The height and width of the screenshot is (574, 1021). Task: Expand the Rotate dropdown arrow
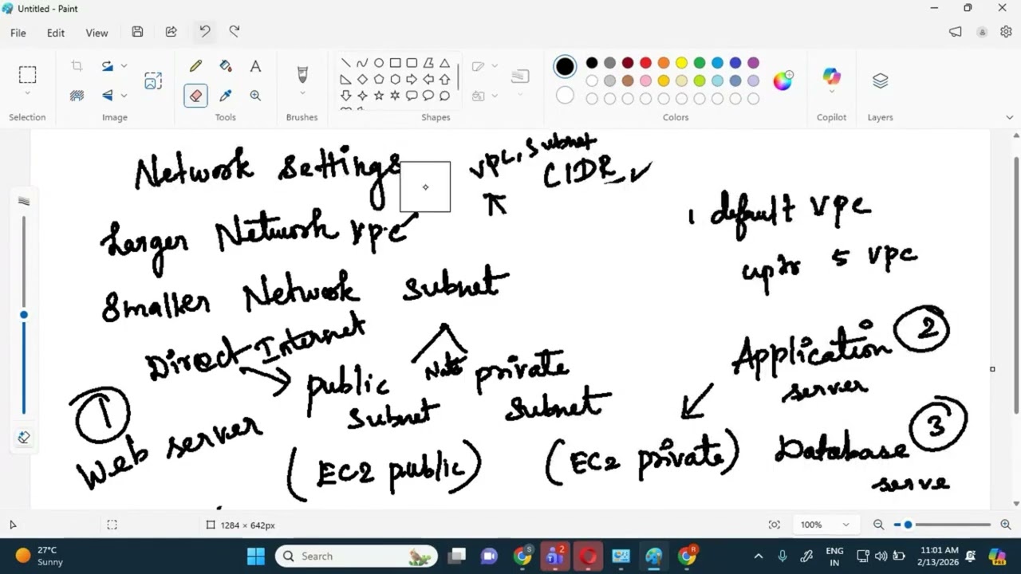click(124, 66)
